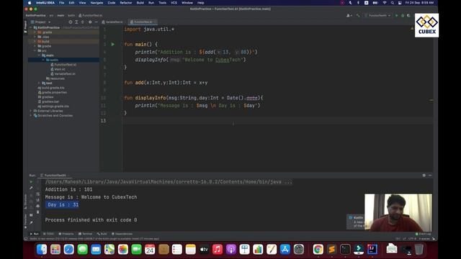Expand all in the Project panel toolbar
461x259 pixels.
(76, 22)
